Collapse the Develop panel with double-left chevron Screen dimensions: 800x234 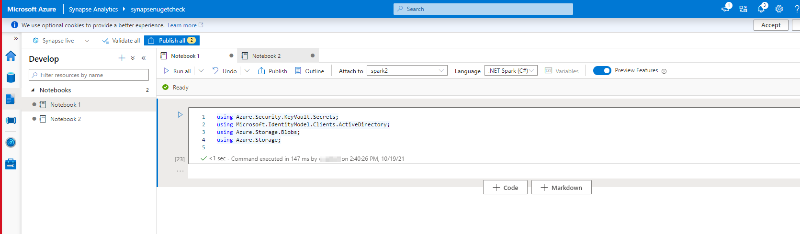144,58
